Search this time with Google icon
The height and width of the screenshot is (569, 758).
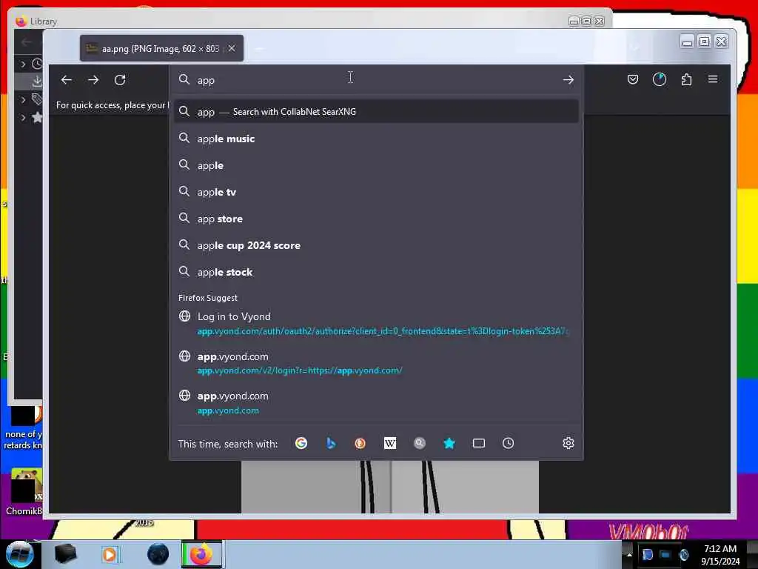[301, 443]
